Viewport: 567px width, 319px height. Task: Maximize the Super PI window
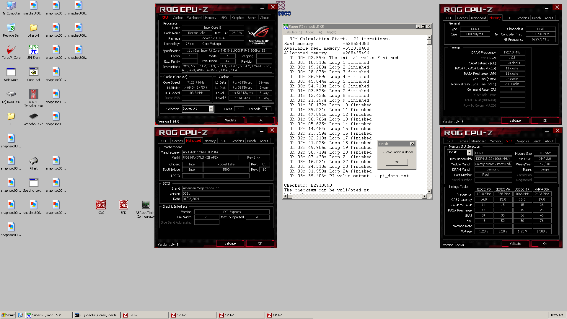tap(423, 27)
